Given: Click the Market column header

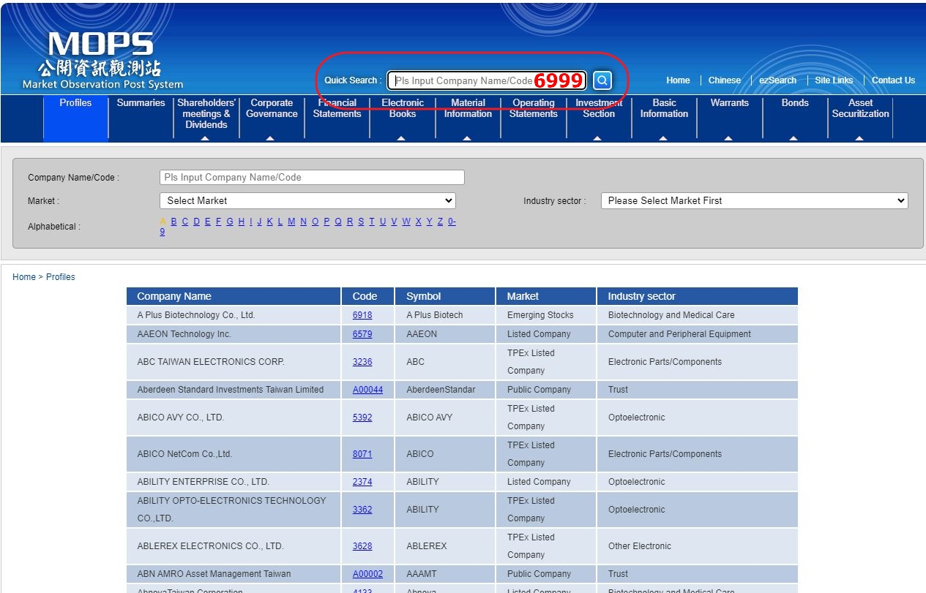Looking at the screenshot, I should pos(547,296).
